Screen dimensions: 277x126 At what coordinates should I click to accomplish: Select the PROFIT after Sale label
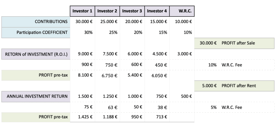pos(238,43)
